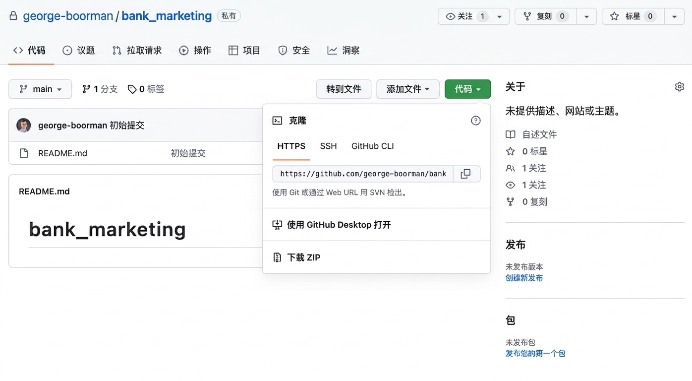Expand the 标星 lists dropdown arrow
This screenshot has width=692, height=381.
(674, 16)
